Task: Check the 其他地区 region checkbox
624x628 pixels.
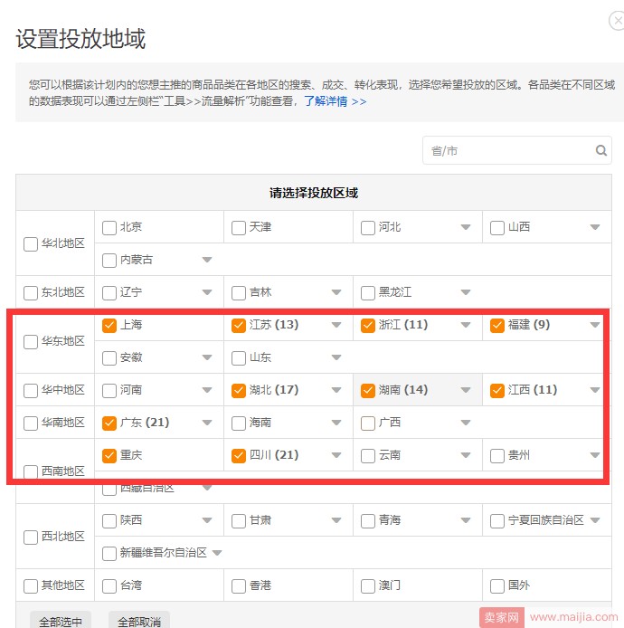Action: tap(31, 586)
